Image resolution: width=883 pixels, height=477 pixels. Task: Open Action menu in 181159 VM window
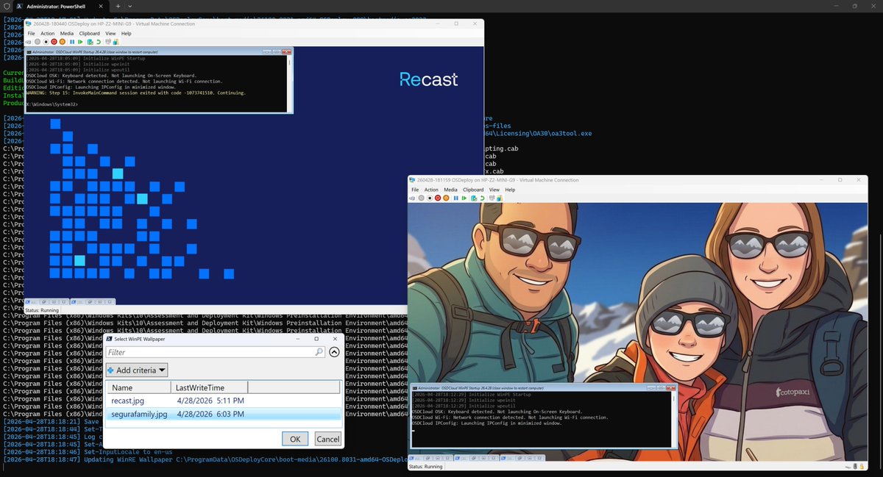432,190
